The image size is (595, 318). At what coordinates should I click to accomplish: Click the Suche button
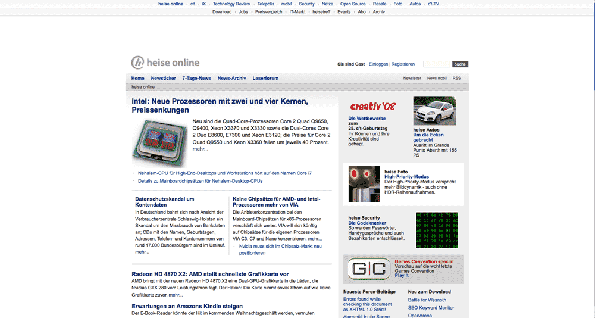(460, 64)
